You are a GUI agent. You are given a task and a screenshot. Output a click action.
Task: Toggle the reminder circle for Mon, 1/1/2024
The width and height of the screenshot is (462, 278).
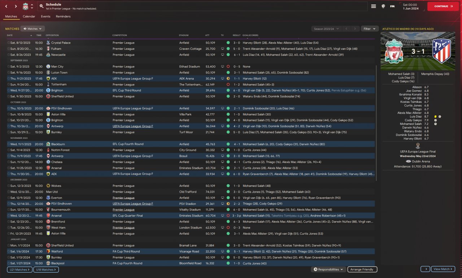tap(9, 246)
